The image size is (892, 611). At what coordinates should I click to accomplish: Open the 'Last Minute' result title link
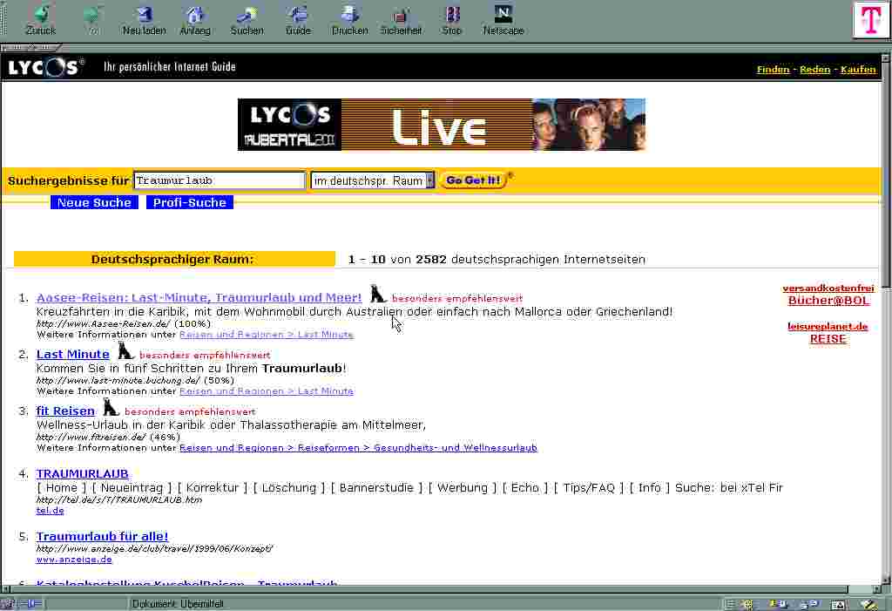(x=73, y=354)
